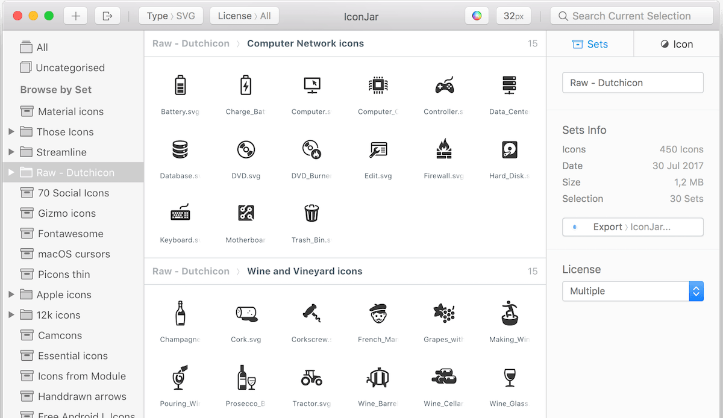Screen dimensions: 723x418
Task: Select the Grapes icon
Action: pos(444,313)
